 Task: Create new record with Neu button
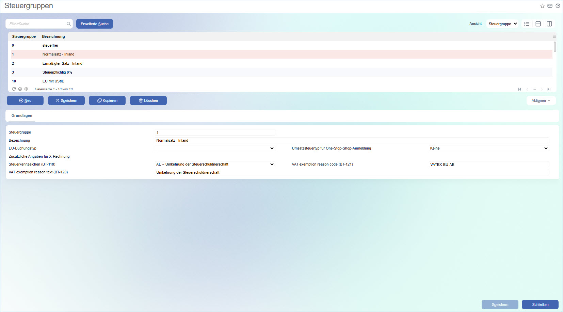(25, 100)
